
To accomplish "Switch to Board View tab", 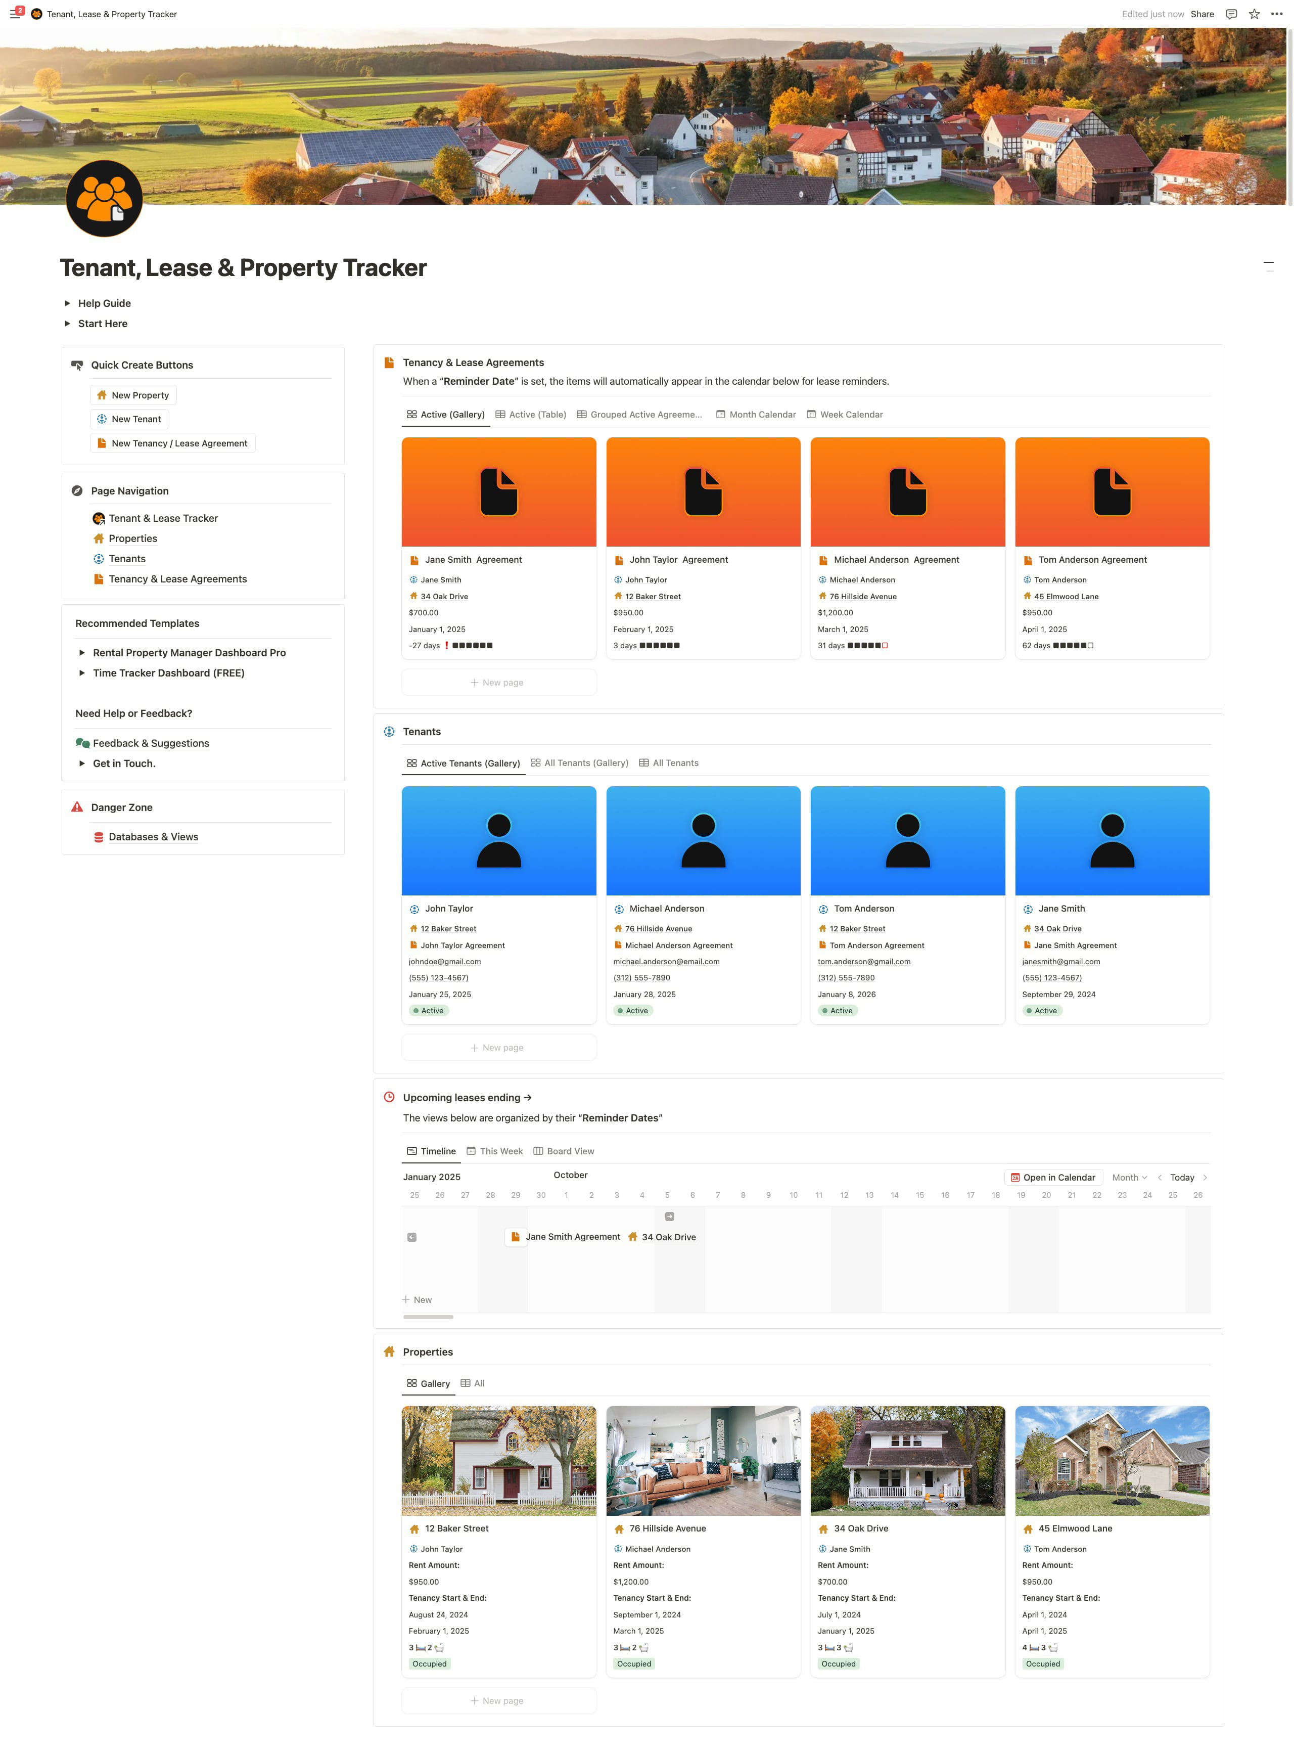I will pos(563,1151).
